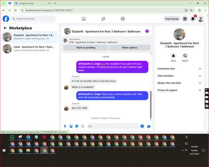Click the Facebook logo icon
Screen dimensions: 209x167
[6, 19]
